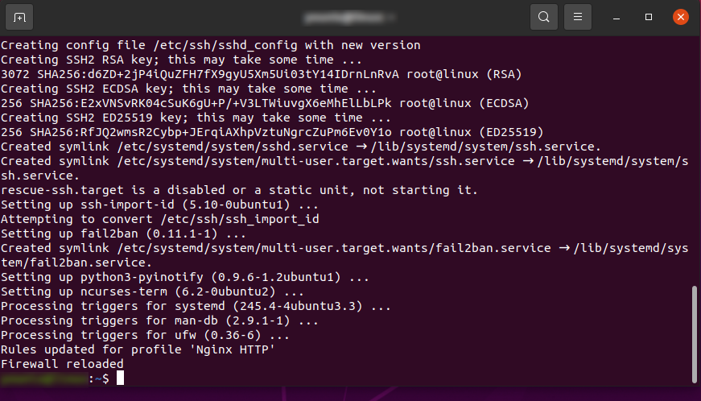This screenshot has height=401, width=701.
Task: Click the blurred window title text
Action: point(348,18)
